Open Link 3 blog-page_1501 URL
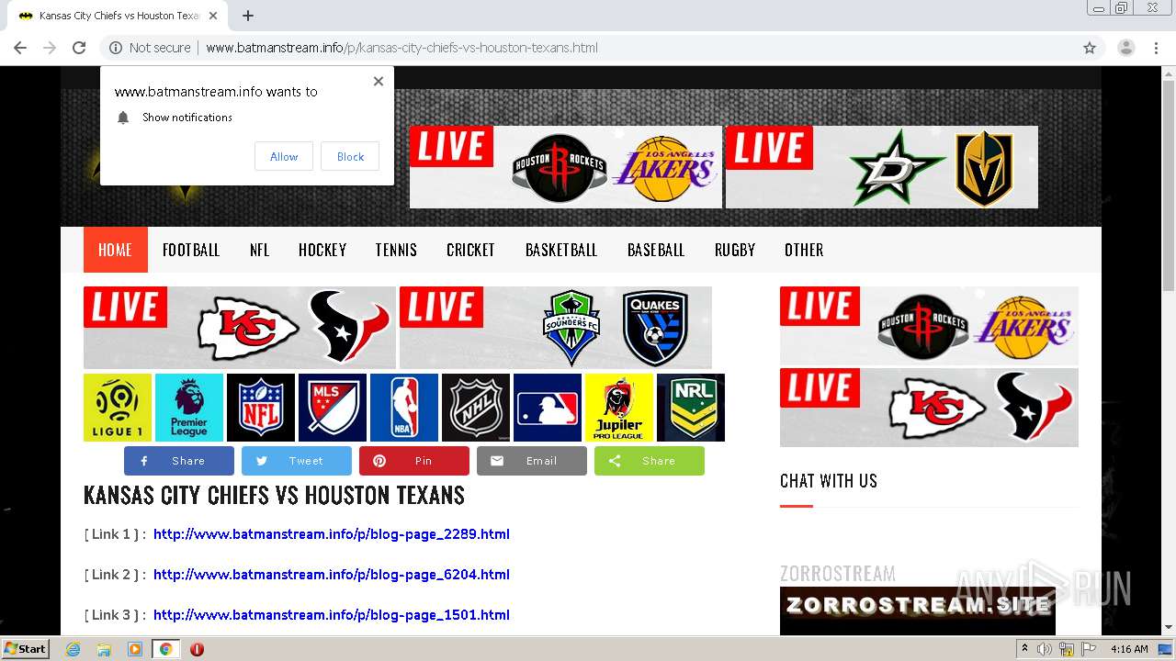 332,615
